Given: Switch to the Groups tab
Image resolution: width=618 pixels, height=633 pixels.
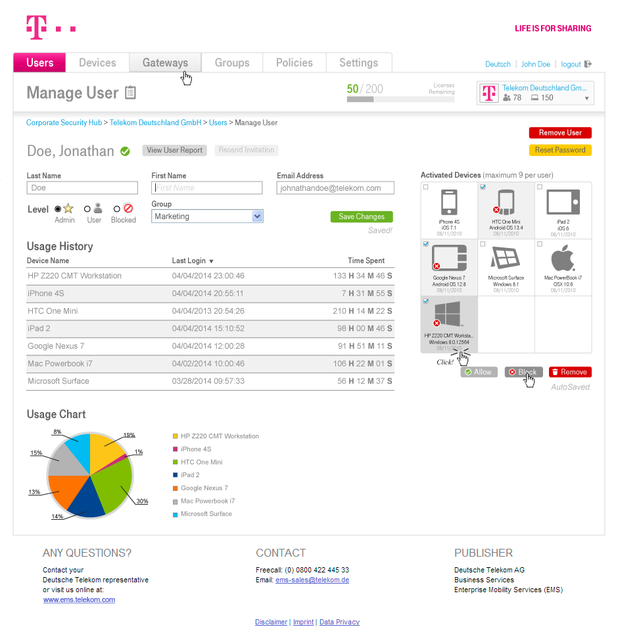Looking at the screenshot, I should point(232,63).
